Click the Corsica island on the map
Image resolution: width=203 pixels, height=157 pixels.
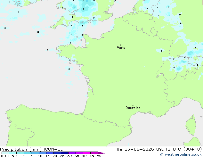point(191,125)
